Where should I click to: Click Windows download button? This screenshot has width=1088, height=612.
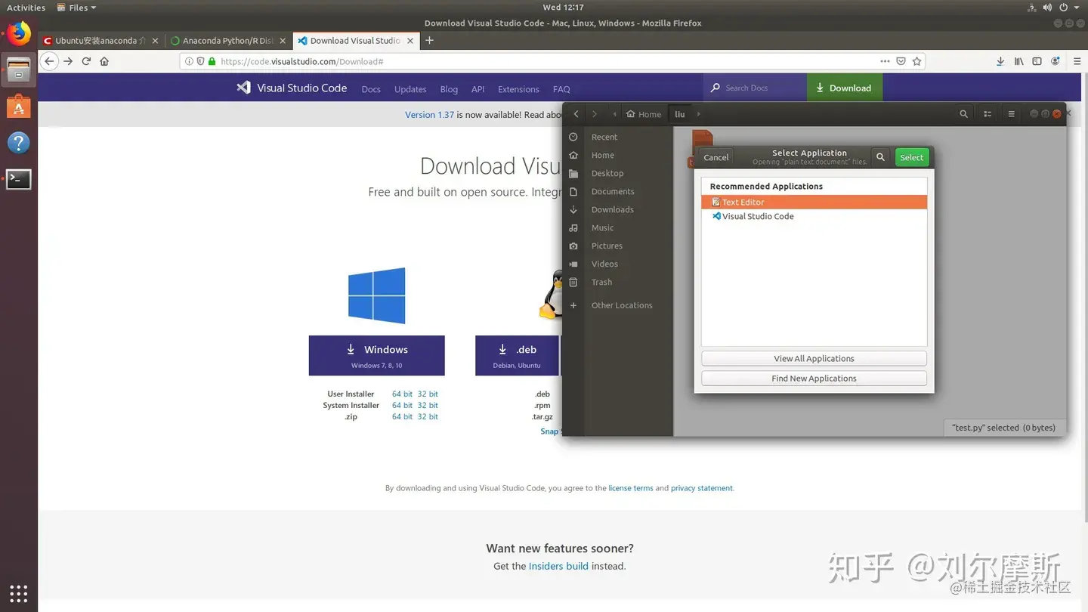click(376, 355)
